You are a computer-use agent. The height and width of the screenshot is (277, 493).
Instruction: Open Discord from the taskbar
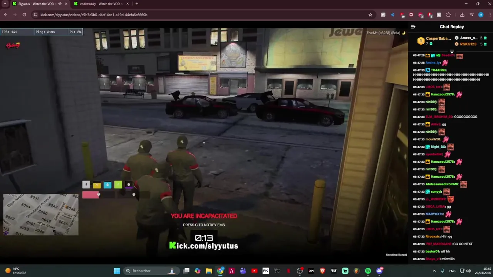[379, 271]
